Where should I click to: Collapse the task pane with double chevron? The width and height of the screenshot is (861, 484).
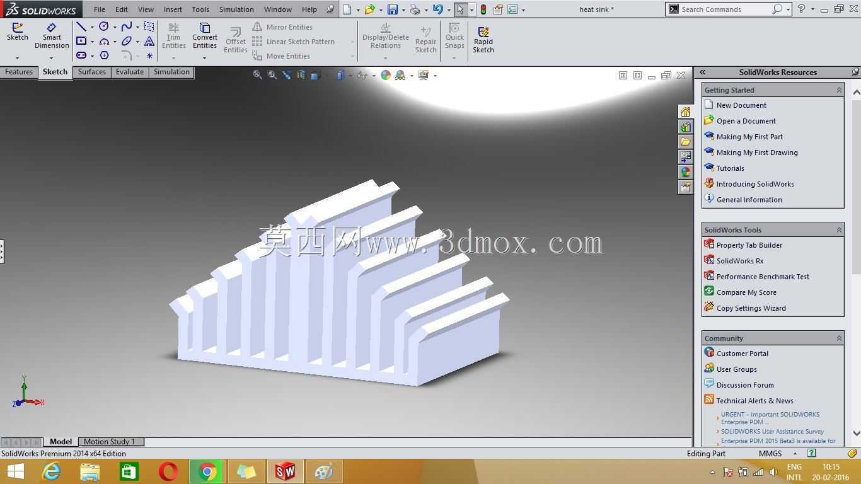(702, 72)
